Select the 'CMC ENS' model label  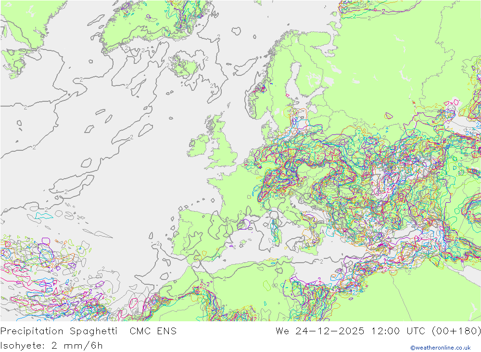click(x=153, y=331)
